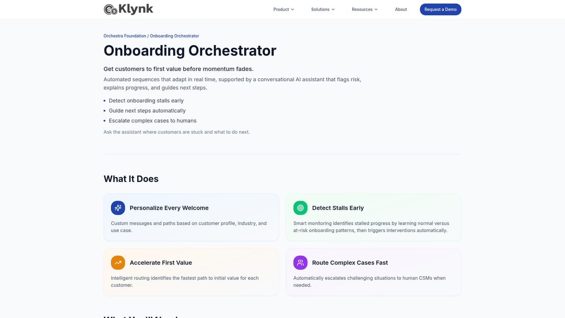565x318 pixels.
Task: Click the Request a Demo button
Action: (x=441, y=9)
